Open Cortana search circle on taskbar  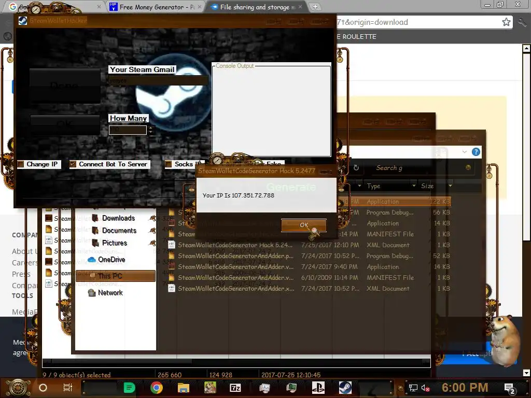[x=43, y=388]
